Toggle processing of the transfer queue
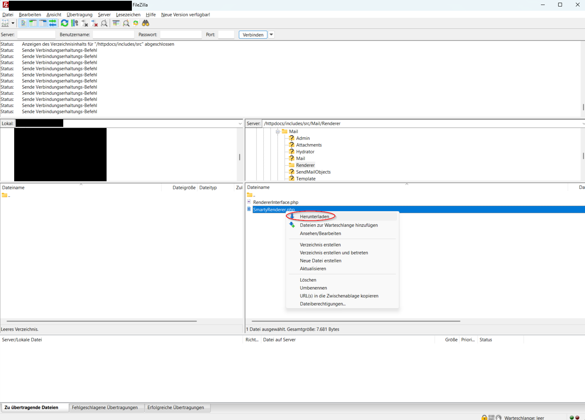Image resolution: width=585 pixels, height=420 pixels. 75,23
